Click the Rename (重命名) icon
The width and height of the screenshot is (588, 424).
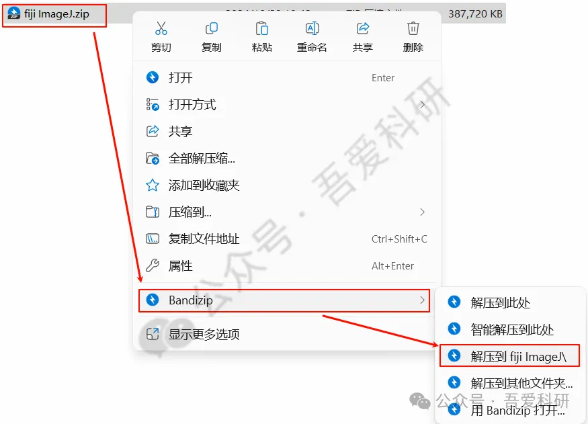coord(312,28)
